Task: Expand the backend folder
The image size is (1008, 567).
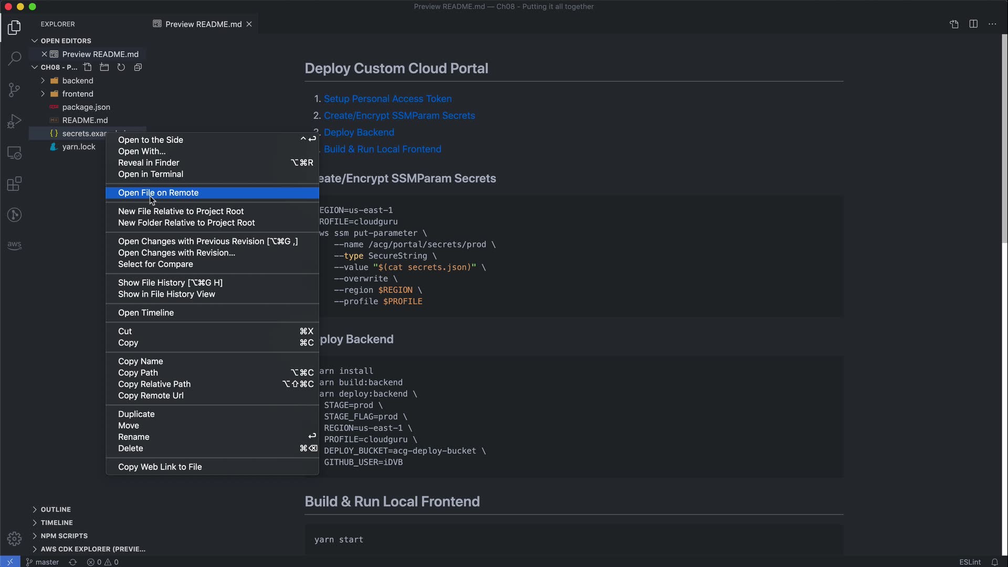Action: pyautogui.click(x=77, y=80)
